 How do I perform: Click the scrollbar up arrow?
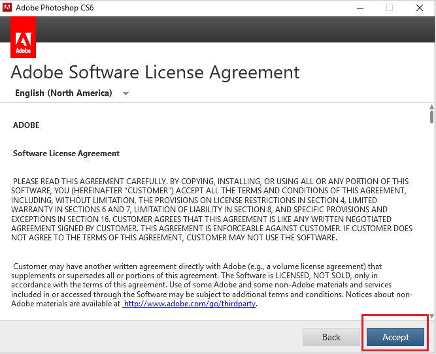[431, 106]
